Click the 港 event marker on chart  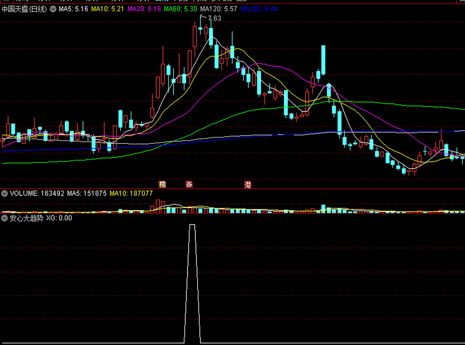(x=248, y=184)
